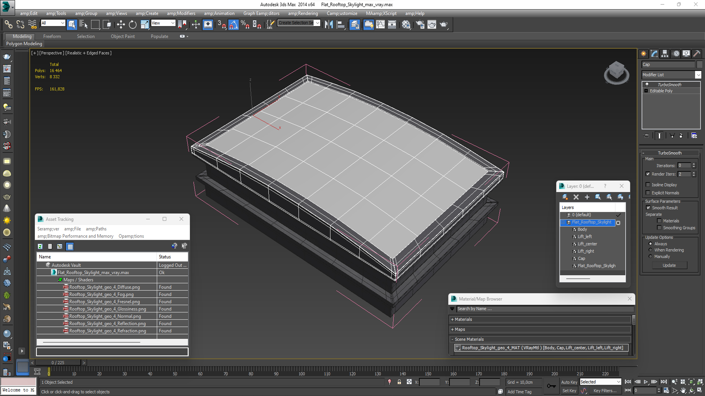Switch to the Freeform ribbon tab
This screenshot has height=396, width=705.
[52, 36]
